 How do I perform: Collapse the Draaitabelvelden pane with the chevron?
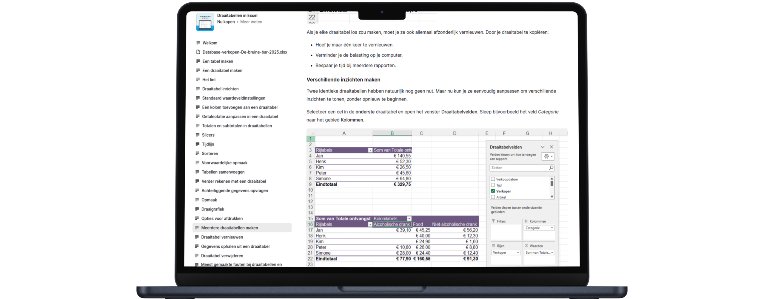[x=542, y=147]
